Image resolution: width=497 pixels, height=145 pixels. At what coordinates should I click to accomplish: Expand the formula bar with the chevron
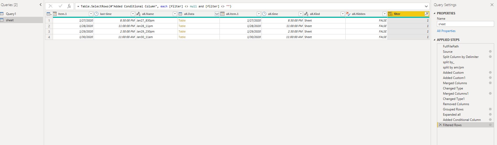tap(426, 6)
